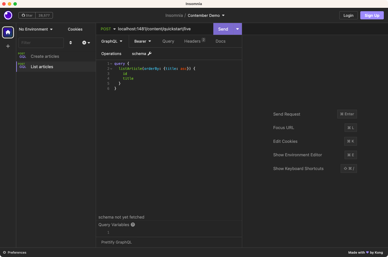Screen dimensions: 388x257
Task: Click the plus icon in left sidebar
Action: tap(8, 46)
